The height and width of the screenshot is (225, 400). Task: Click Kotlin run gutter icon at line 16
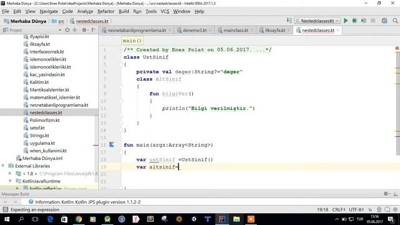(x=112, y=144)
